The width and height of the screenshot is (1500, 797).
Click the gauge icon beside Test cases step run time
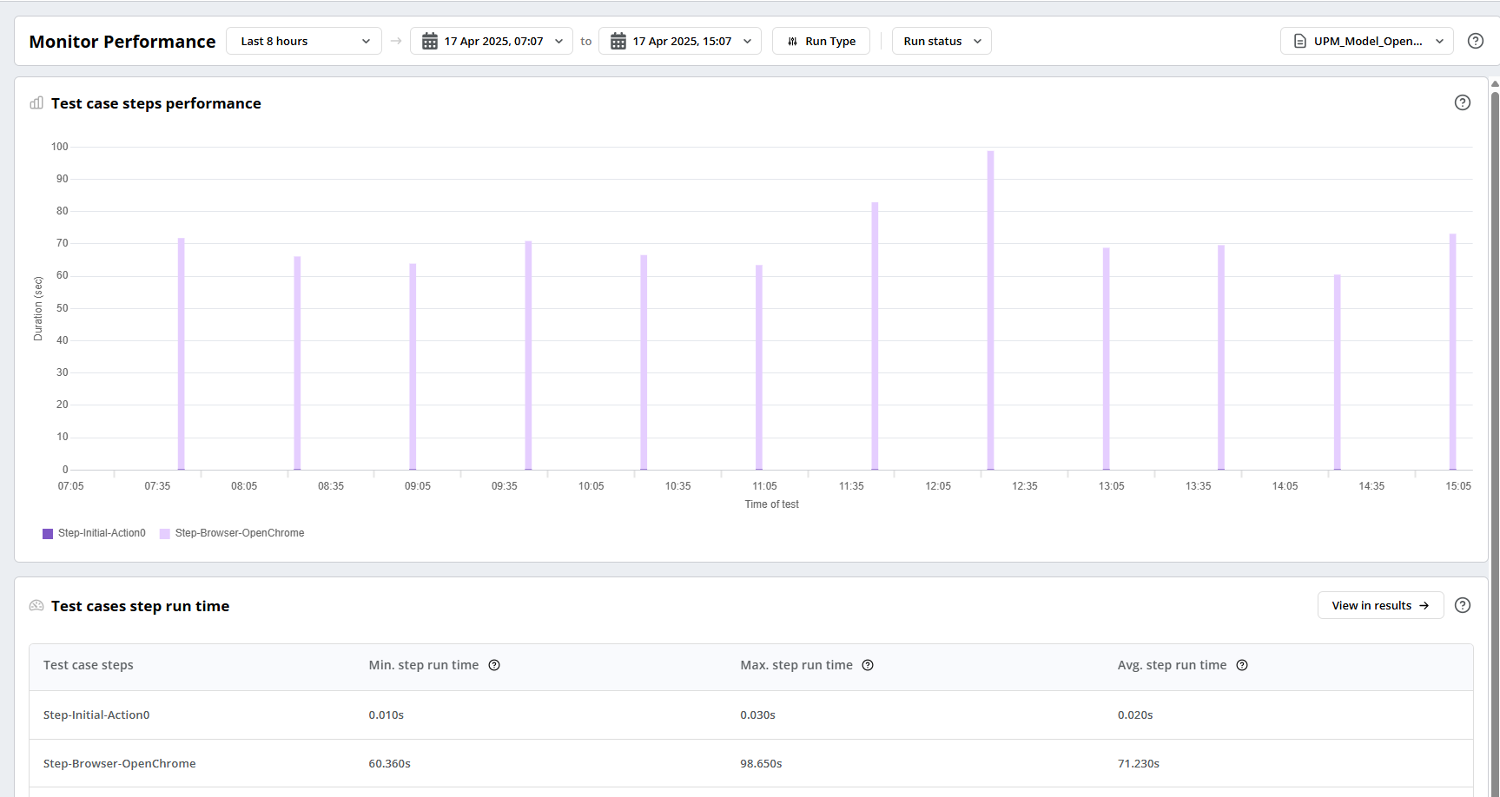coord(36,605)
